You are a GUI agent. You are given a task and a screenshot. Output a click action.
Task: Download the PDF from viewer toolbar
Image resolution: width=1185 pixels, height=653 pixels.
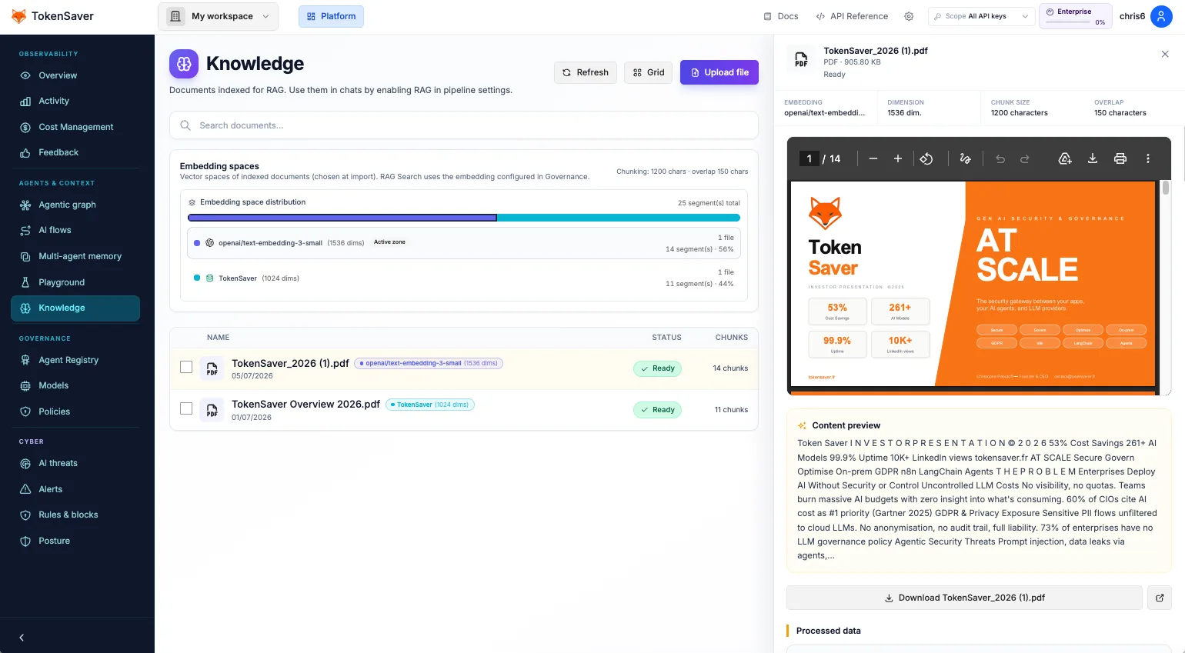[x=1093, y=158]
